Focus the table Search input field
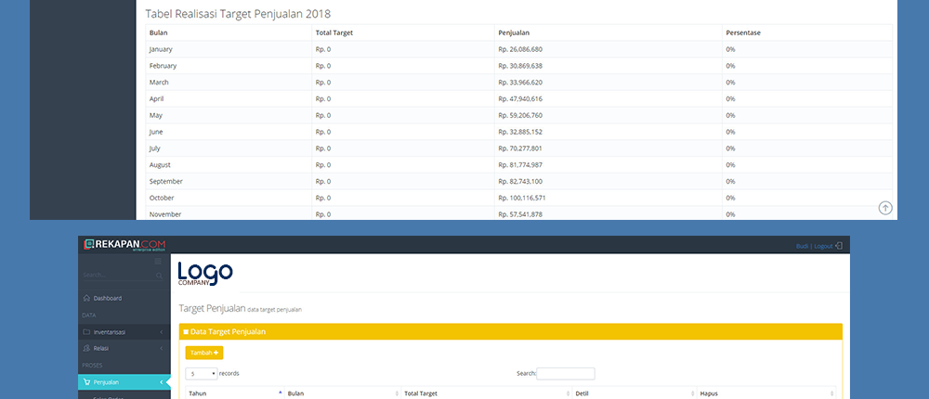This screenshot has height=399, width=929. click(566, 373)
